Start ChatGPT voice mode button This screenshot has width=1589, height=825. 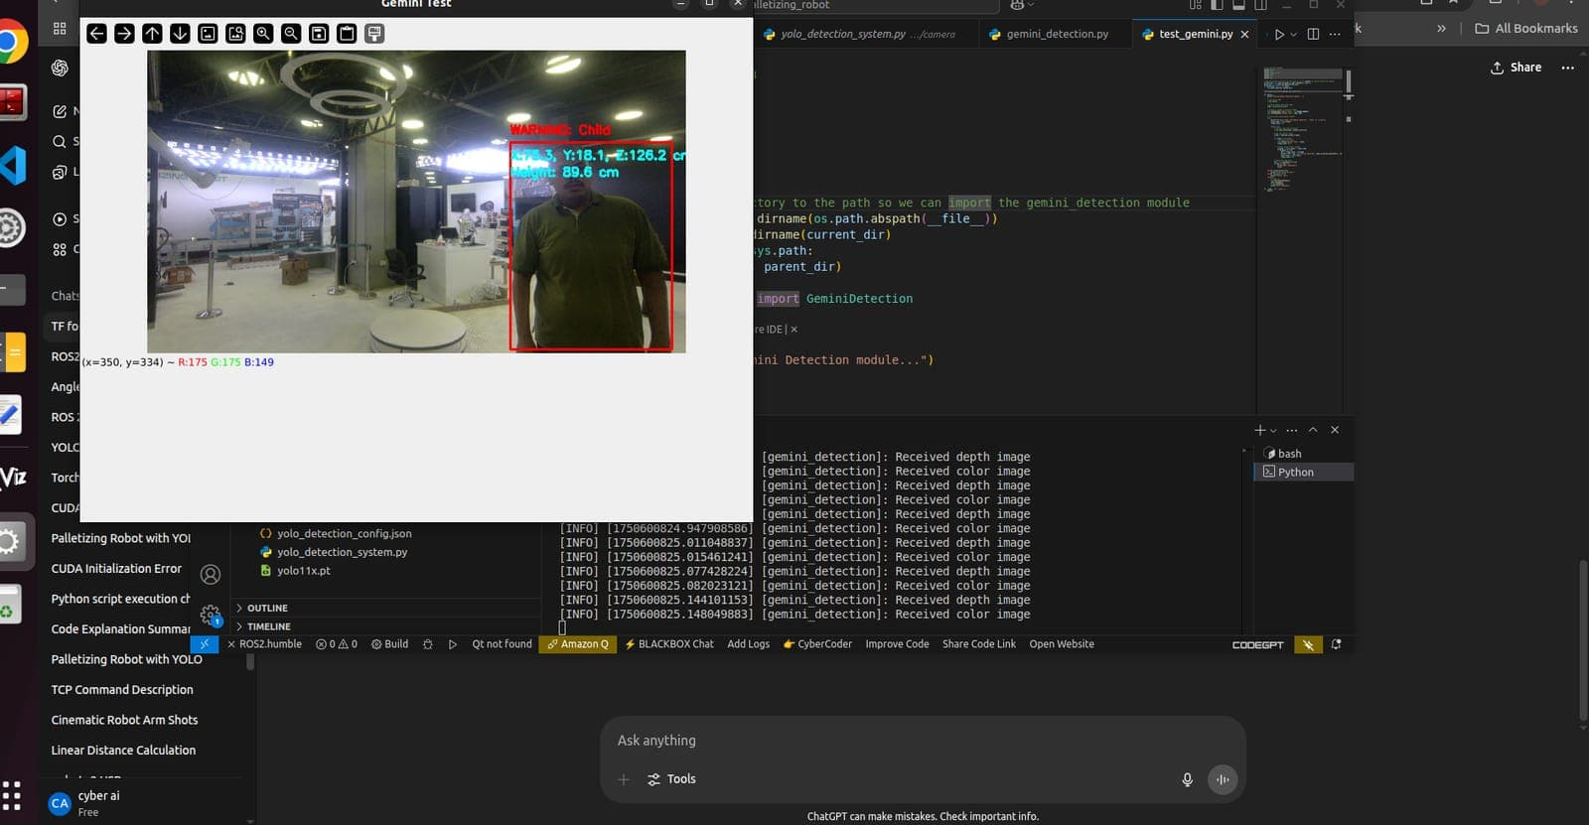pyautogui.click(x=1223, y=779)
